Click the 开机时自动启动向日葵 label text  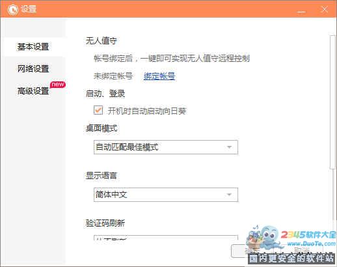pyautogui.click(x=147, y=111)
